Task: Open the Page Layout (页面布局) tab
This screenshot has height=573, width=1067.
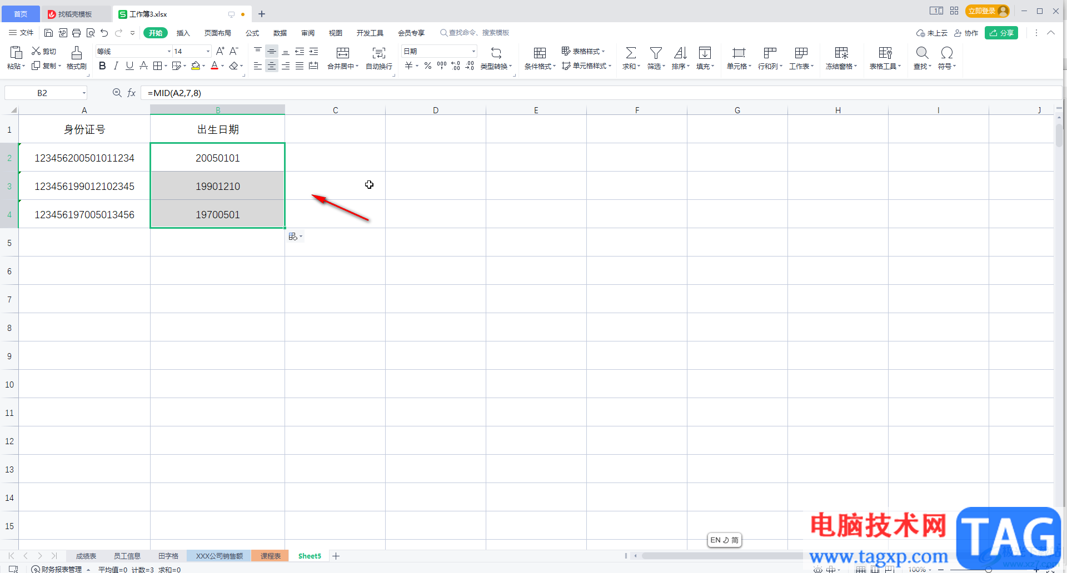Action: pyautogui.click(x=217, y=33)
